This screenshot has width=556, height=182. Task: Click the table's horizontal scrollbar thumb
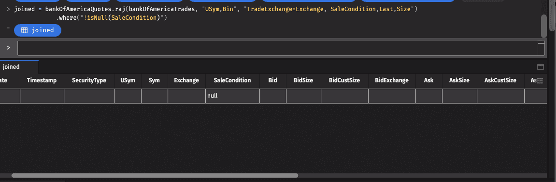point(155,175)
